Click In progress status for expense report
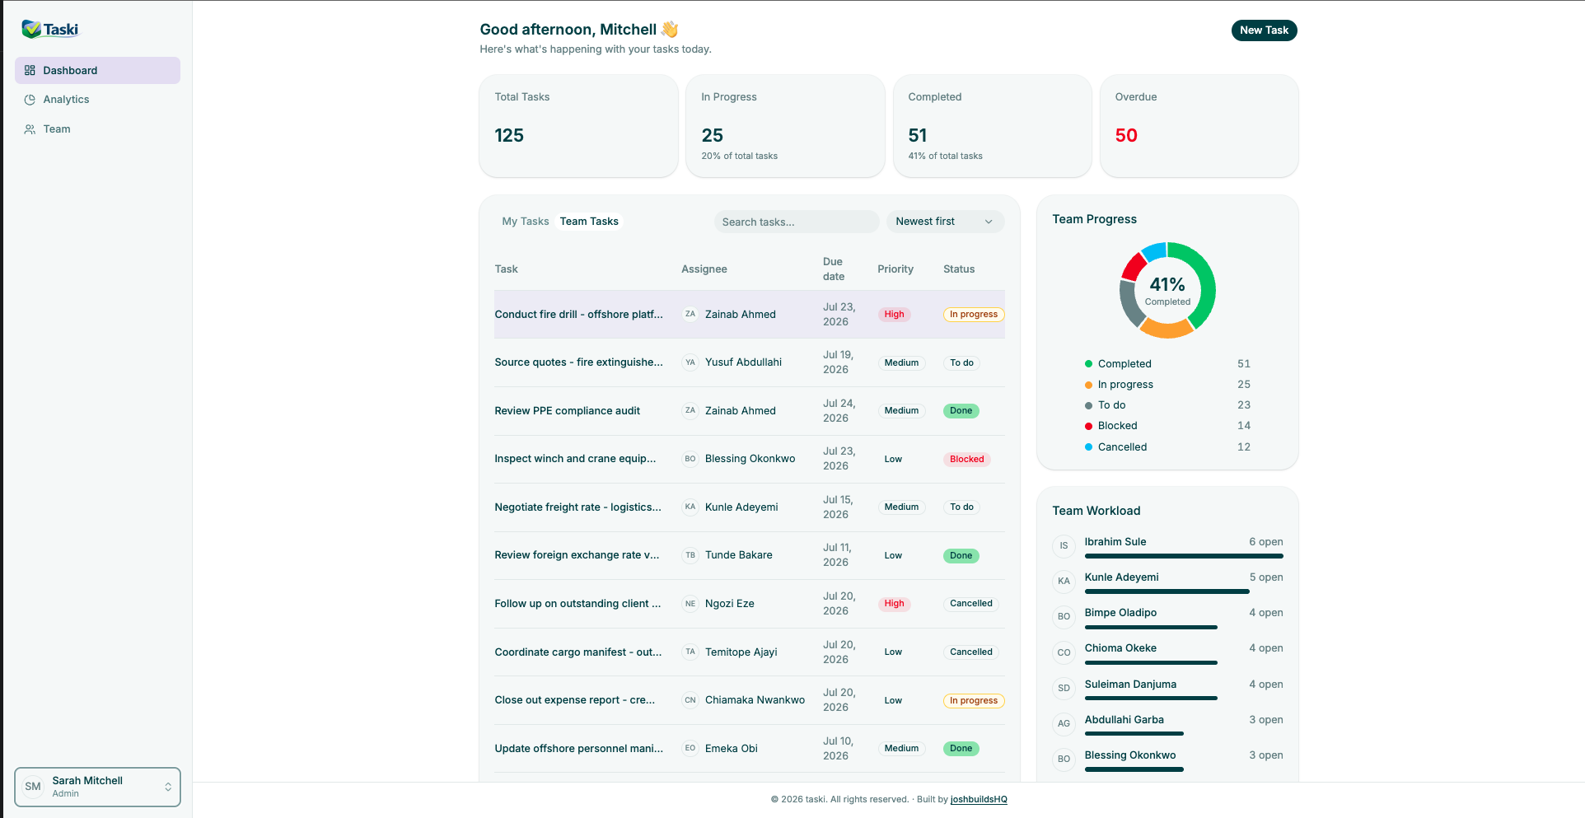 point(974,700)
